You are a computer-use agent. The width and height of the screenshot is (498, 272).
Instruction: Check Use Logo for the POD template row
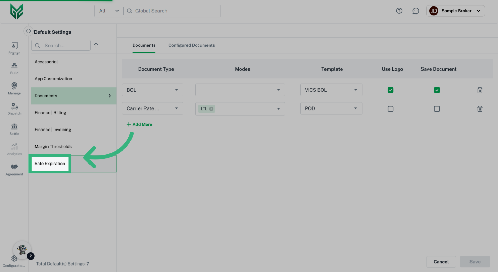pos(390,109)
